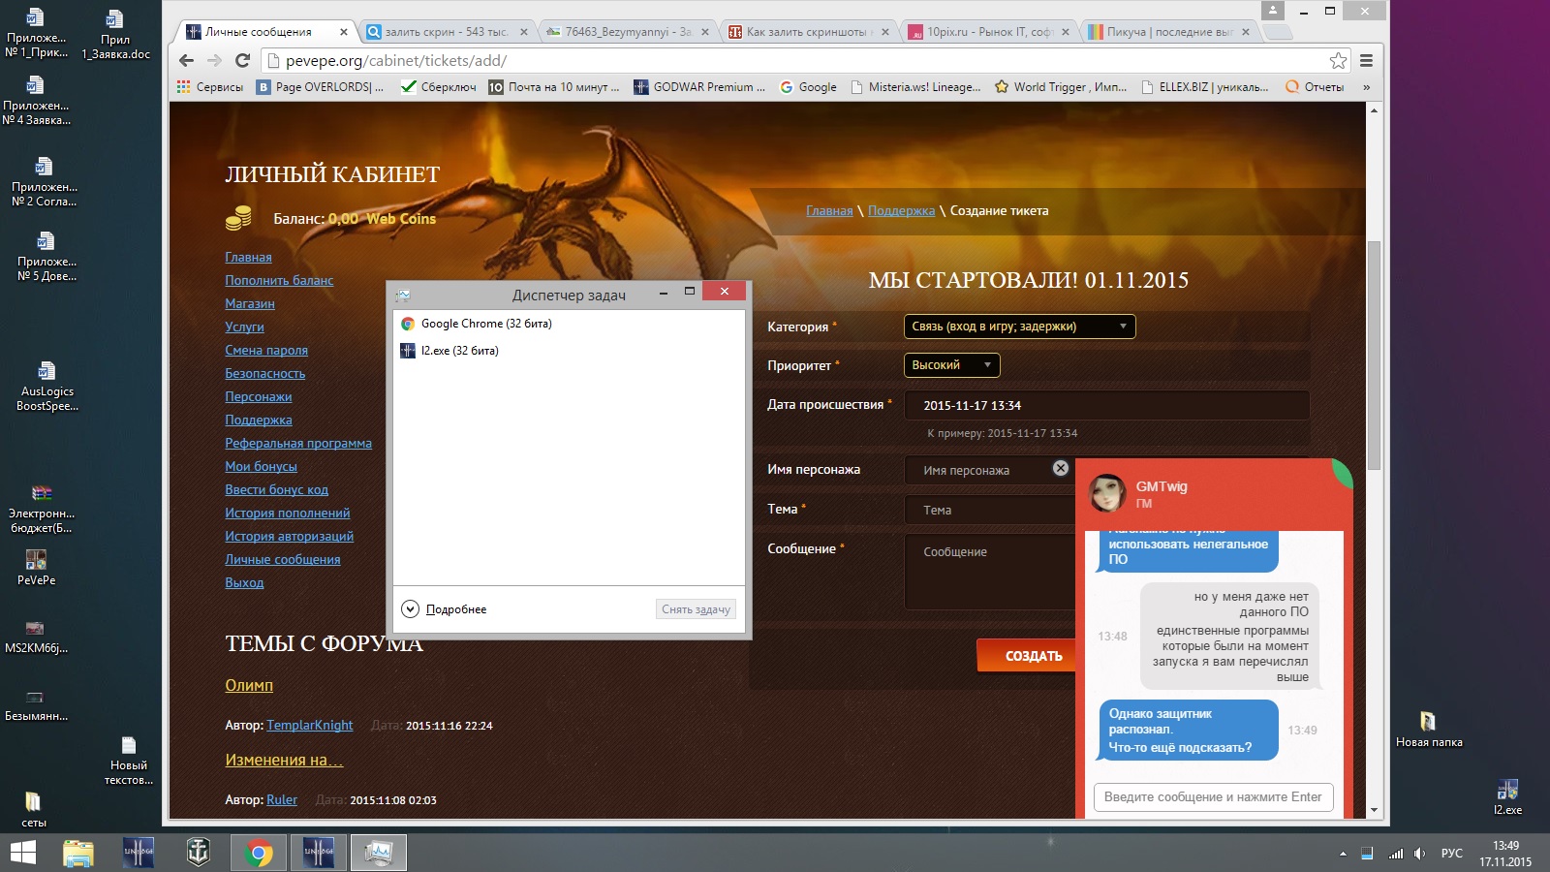
Task: Open the Task Manager taskbar icon
Action: (x=378, y=853)
